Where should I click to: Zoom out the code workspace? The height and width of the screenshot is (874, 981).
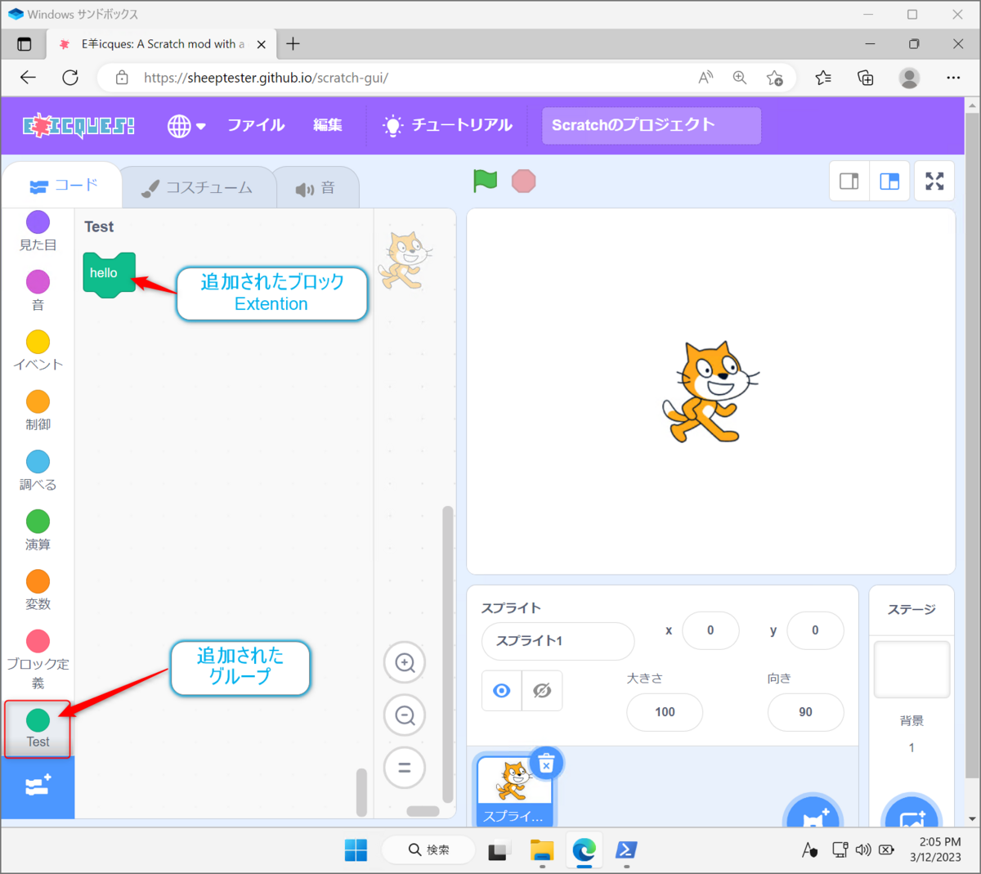click(405, 715)
